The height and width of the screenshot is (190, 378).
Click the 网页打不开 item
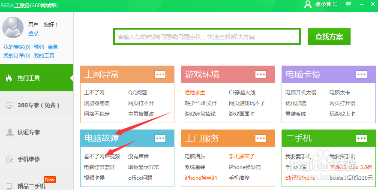(141, 103)
